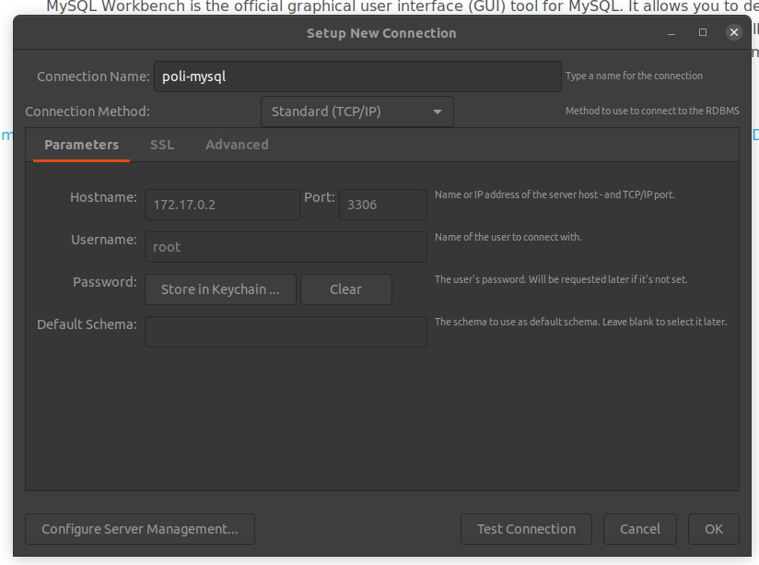The height and width of the screenshot is (565, 759).
Task: Close the Setup New Connection dialog
Action: pyautogui.click(x=734, y=32)
